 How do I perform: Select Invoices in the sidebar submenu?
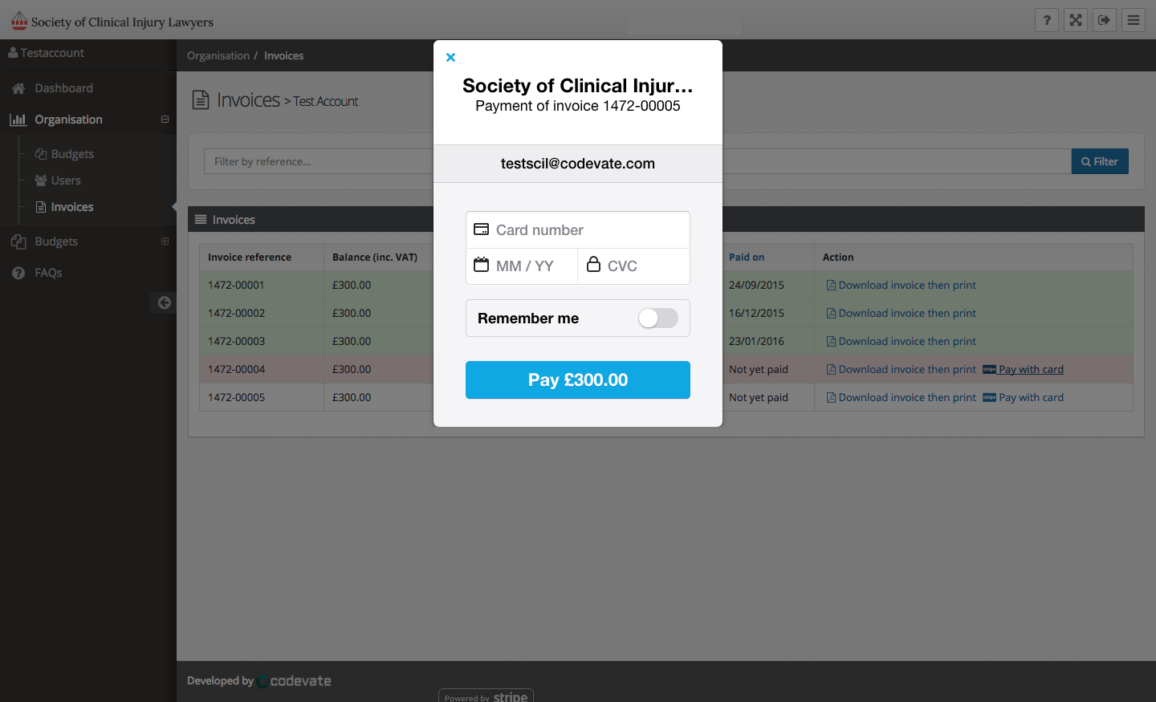point(72,207)
